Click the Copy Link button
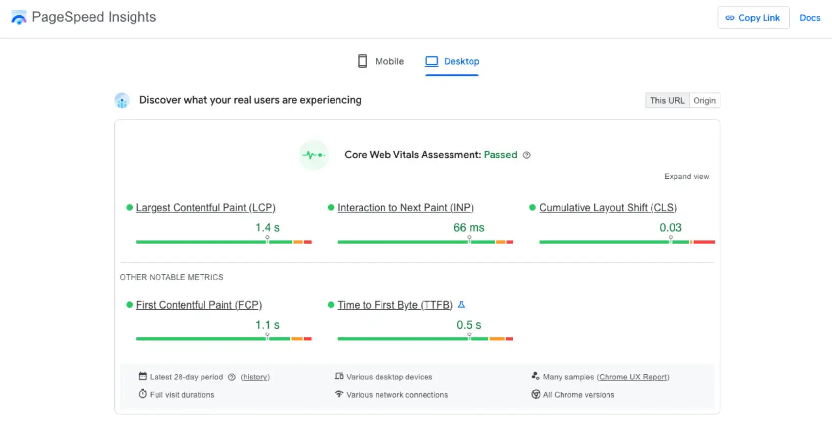Image resolution: width=832 pixels, height=422 pixels. tap(753, 18)
